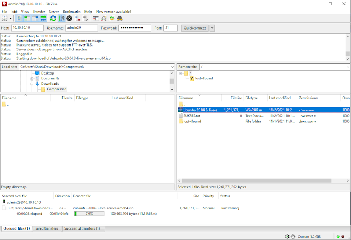351x240 pixels.
Task: Click the gear icon in status bar
Action: coord(287,236)
